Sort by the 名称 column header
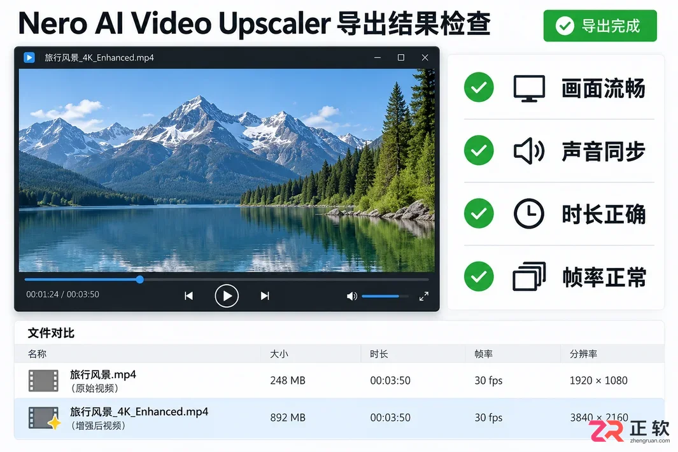 (37, 354)
